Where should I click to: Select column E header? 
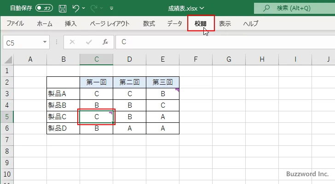162,59
